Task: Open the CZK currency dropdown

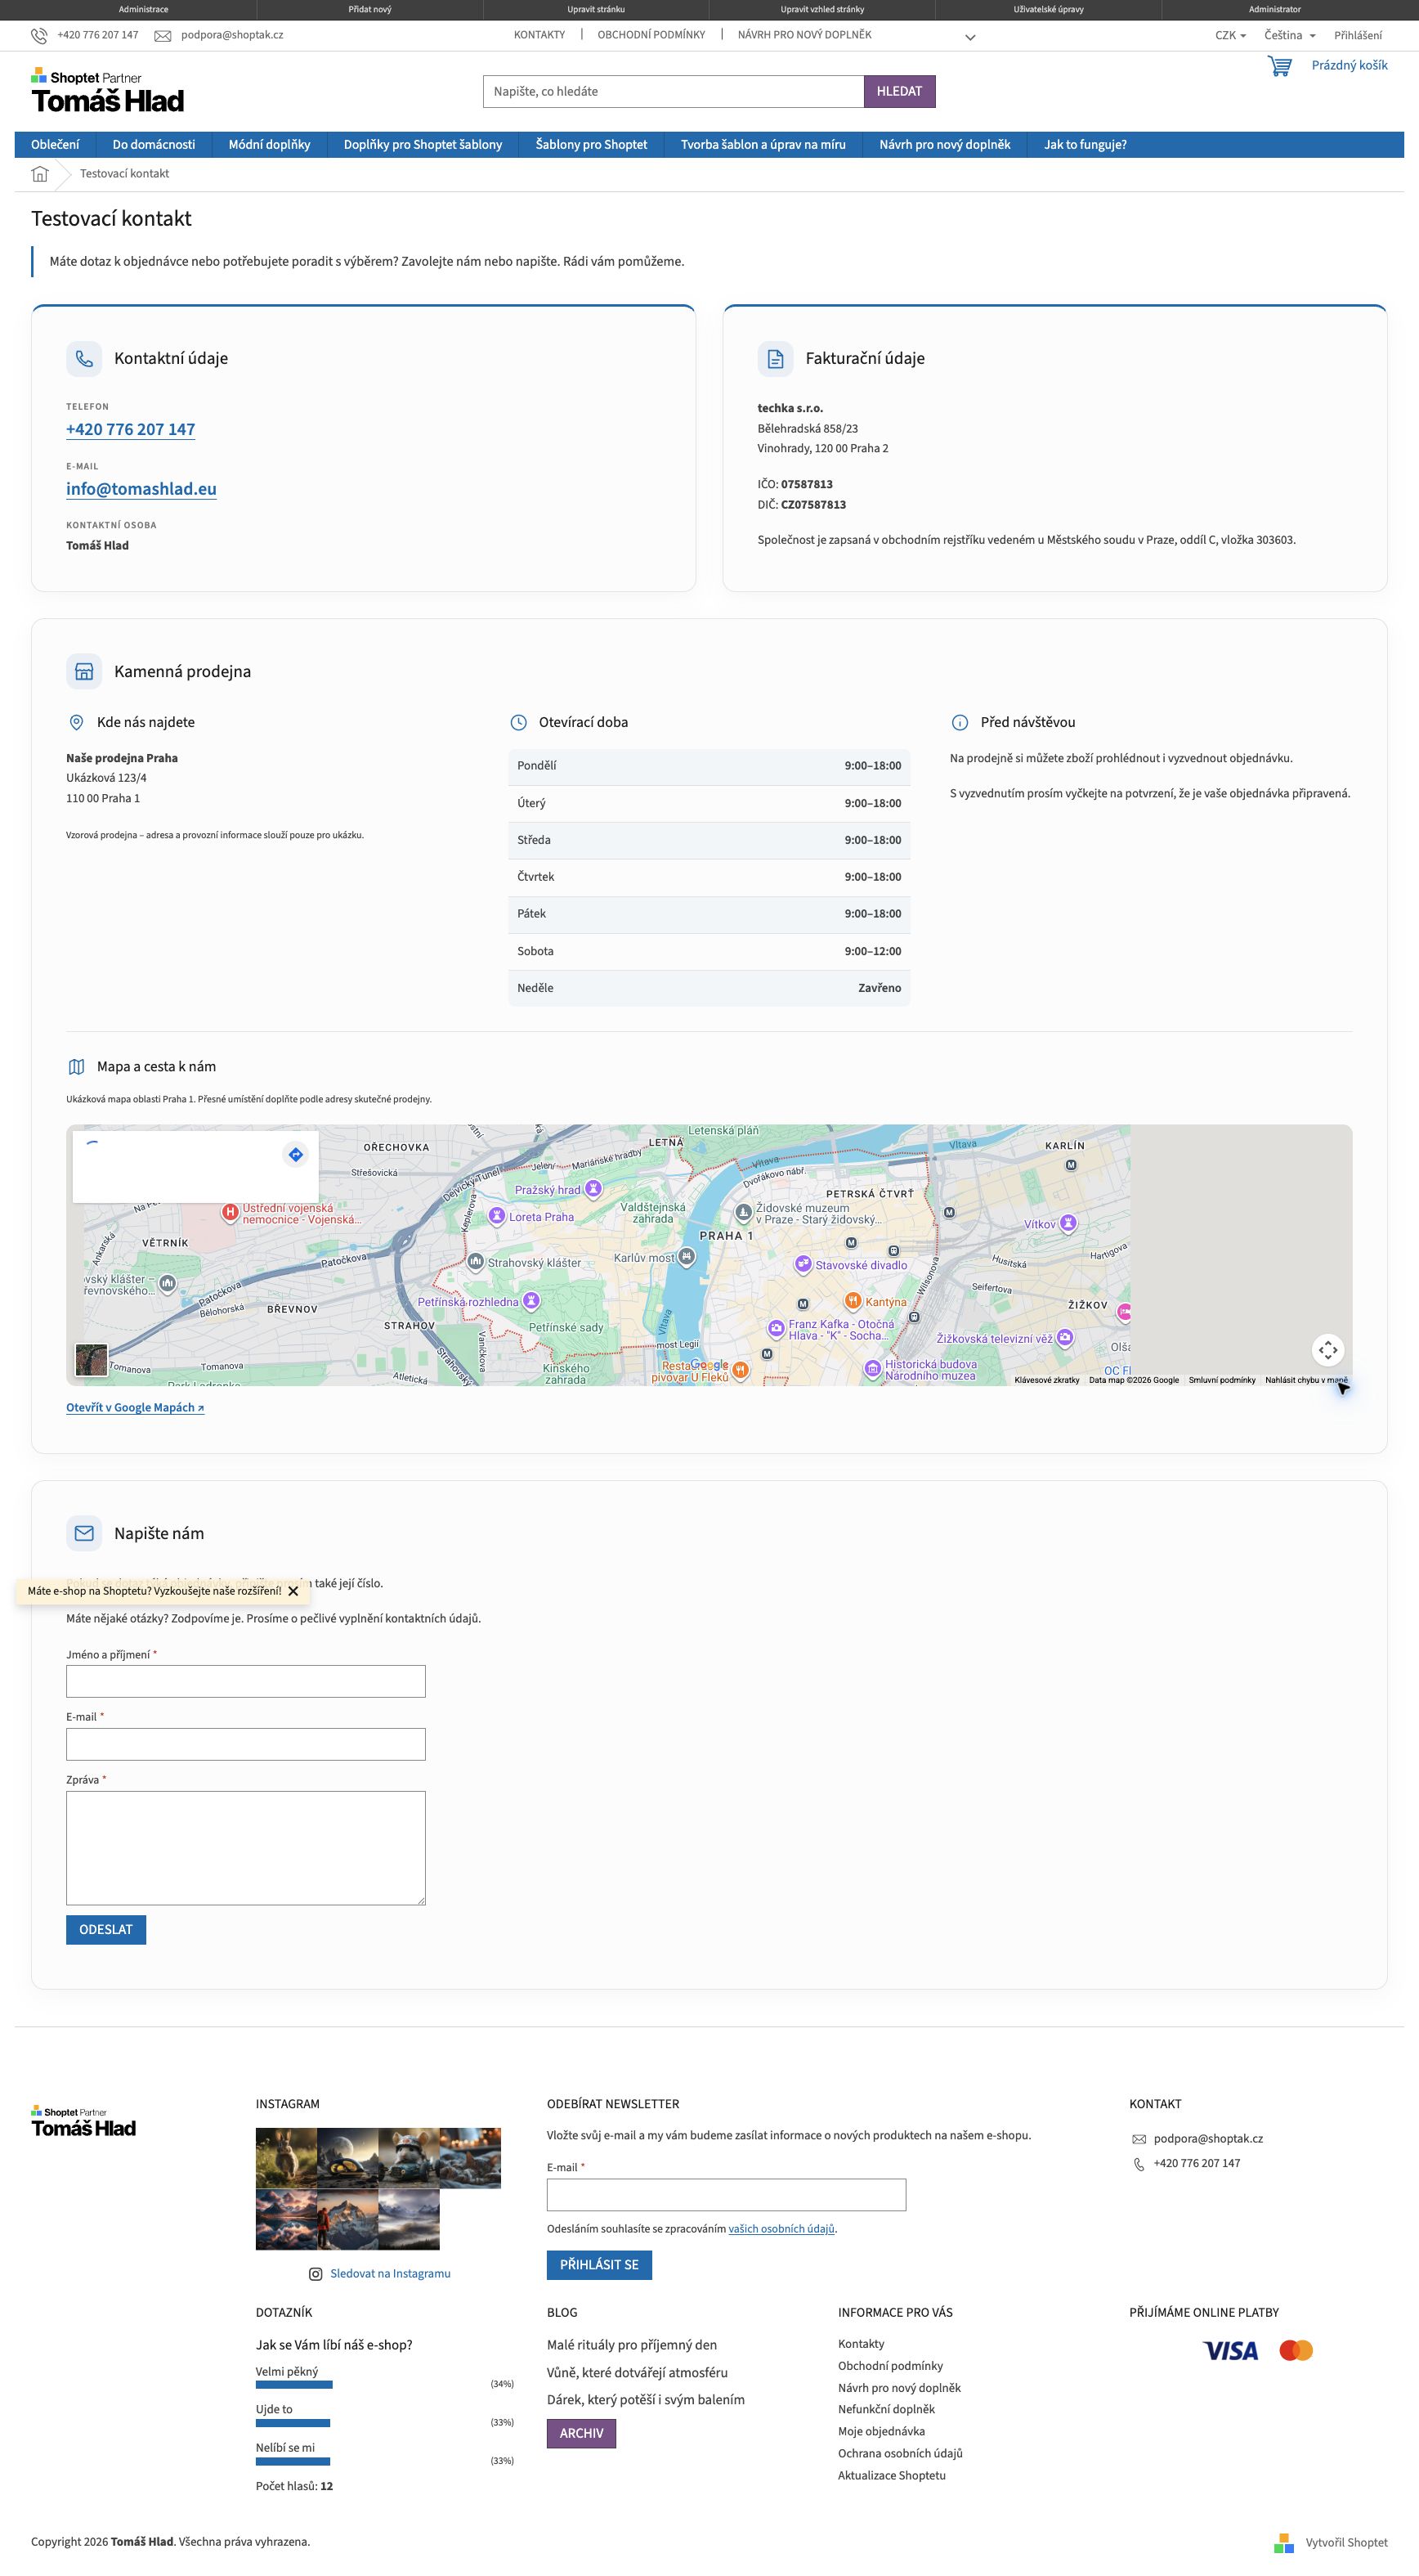Action: pyautogui.click(x=1230, y=36)
